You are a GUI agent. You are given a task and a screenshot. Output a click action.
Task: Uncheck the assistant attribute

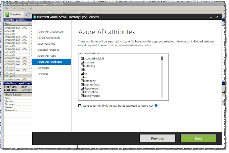[82, 62]
